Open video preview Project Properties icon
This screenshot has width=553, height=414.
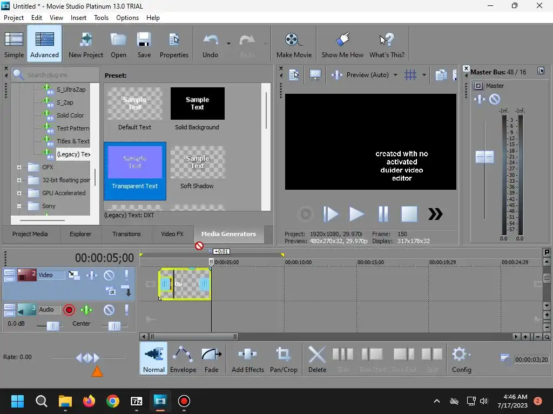click(294, 74)
